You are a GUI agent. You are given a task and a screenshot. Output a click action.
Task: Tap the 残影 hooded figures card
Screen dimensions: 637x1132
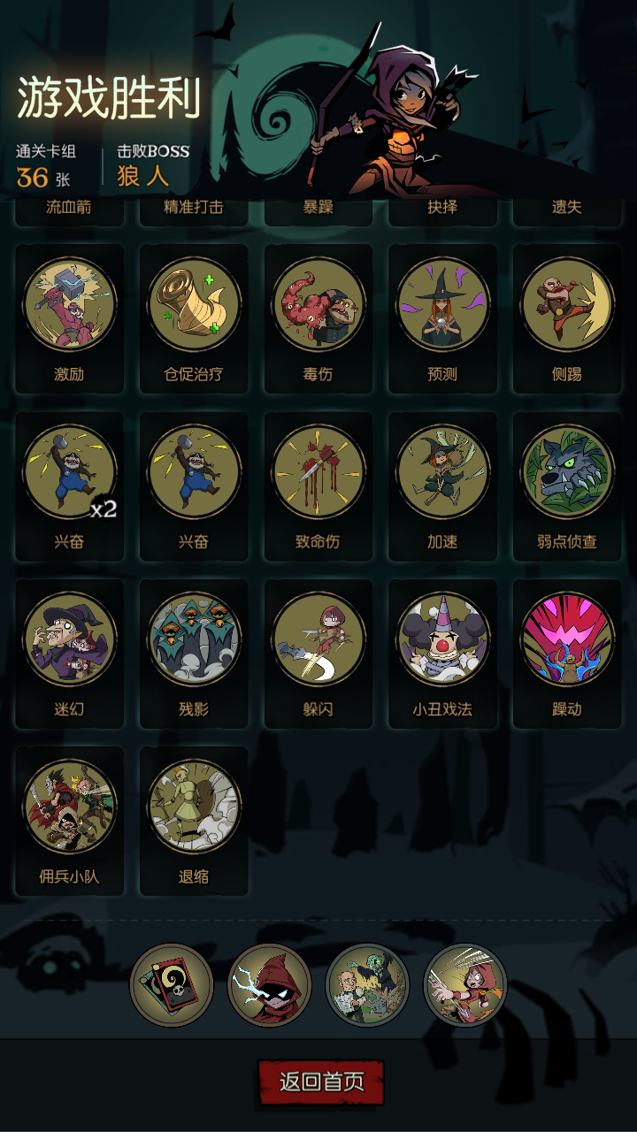tap(194, 639)
